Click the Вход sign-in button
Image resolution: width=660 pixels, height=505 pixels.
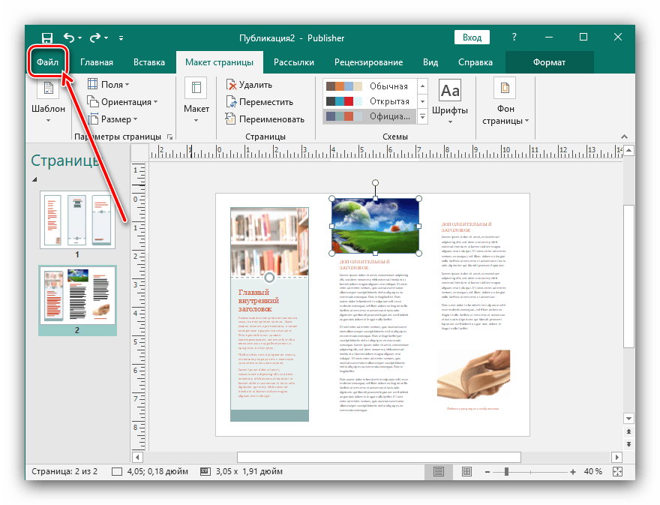tap(472, 38)
